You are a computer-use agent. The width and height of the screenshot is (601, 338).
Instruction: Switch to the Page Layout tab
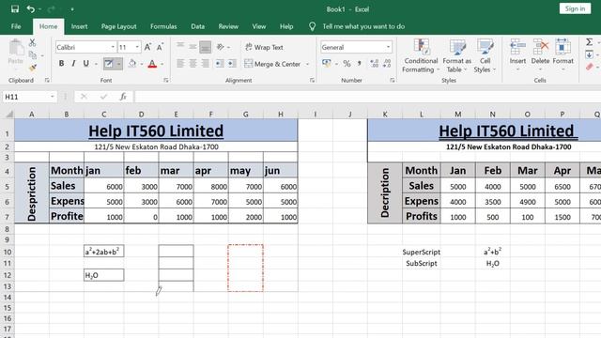(119, 26)
